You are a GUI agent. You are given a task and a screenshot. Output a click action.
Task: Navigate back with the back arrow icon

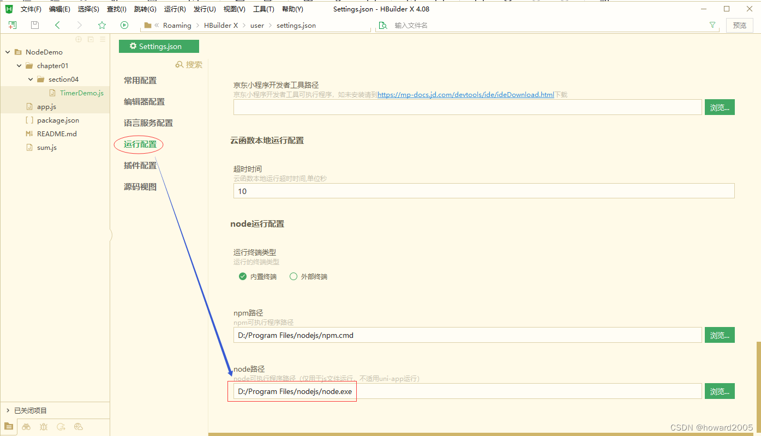click(57, 25)
